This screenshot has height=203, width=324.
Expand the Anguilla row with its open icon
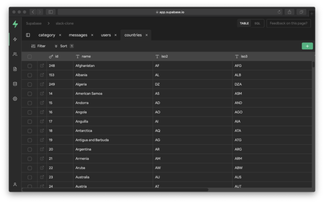pyautogui.click(x=42, y=122)
